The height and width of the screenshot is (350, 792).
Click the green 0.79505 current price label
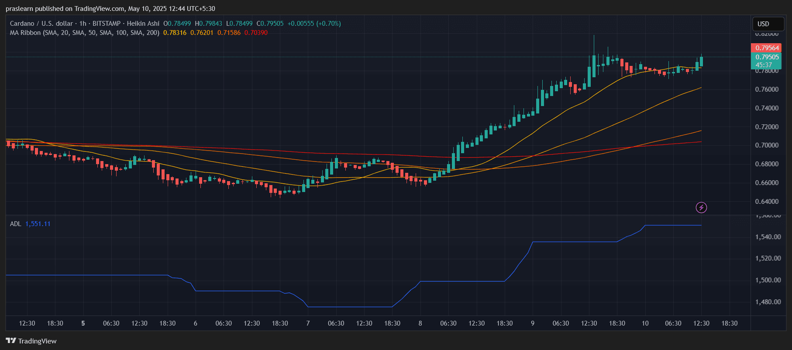pyautogui.click(x=767, y=57)
